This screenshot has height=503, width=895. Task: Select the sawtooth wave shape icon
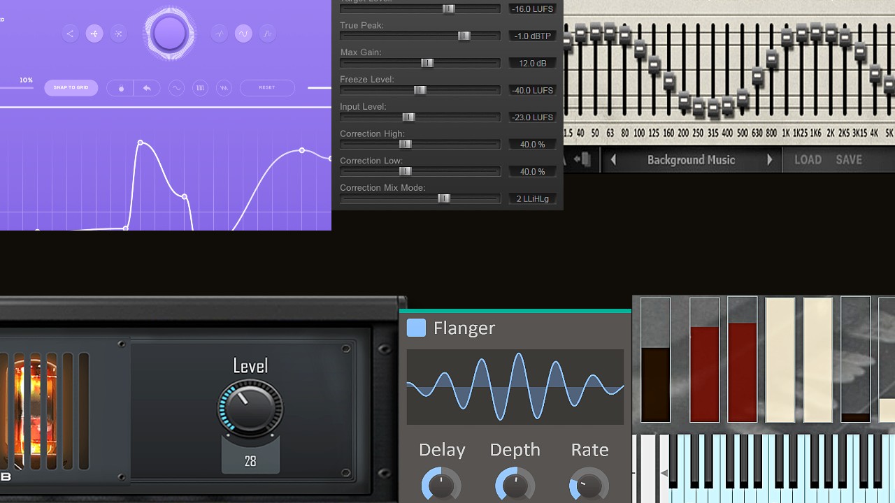224,88
